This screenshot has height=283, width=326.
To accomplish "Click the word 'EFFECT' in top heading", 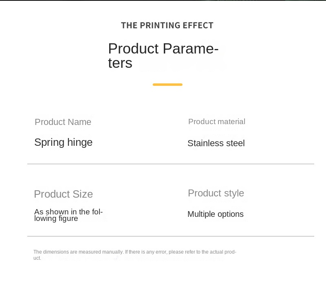I will pyautogui.click(x=198, y=25).
